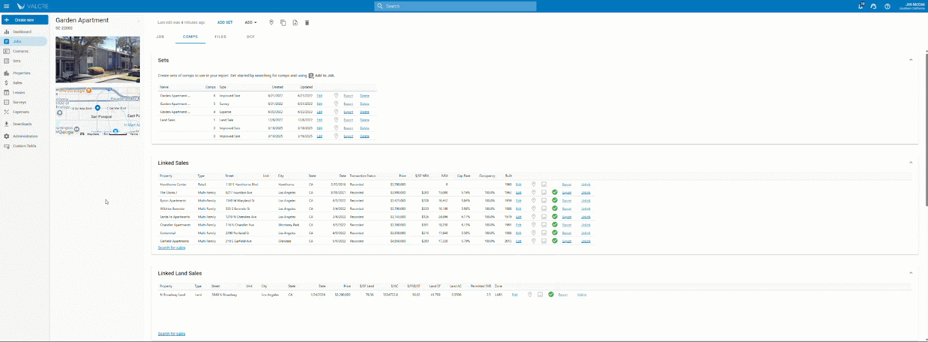
Task: Click the delete trash icon
Action: click(307, 23)
